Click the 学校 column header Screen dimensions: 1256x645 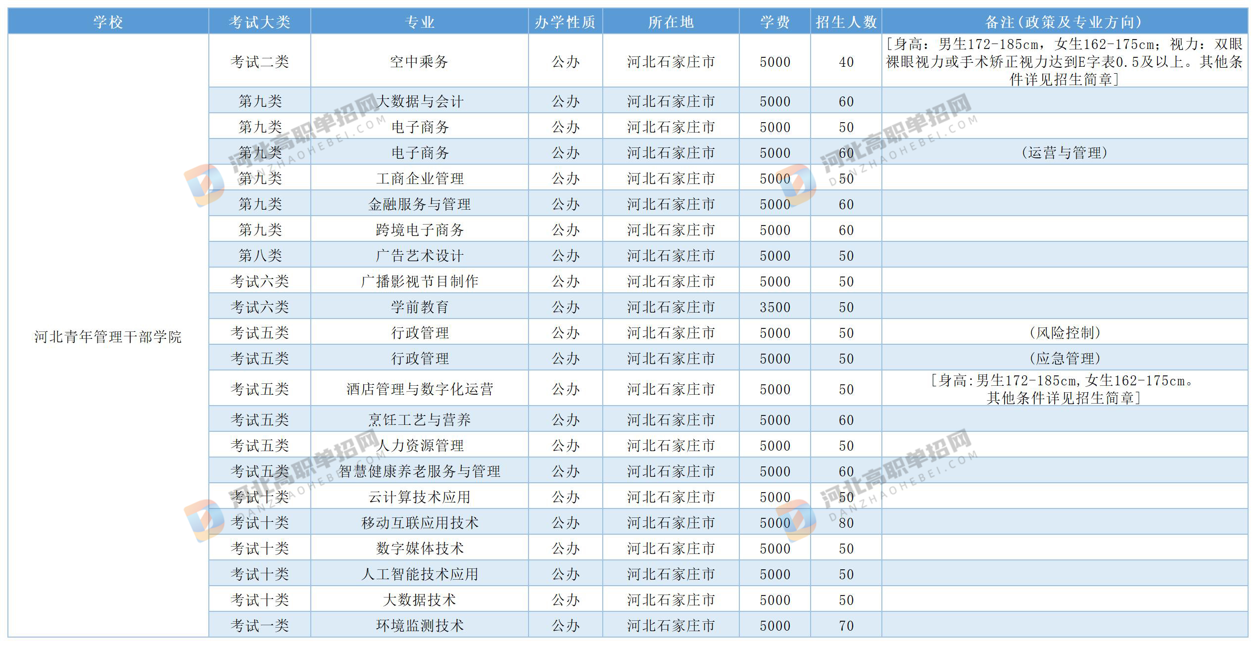click(108, 22)
